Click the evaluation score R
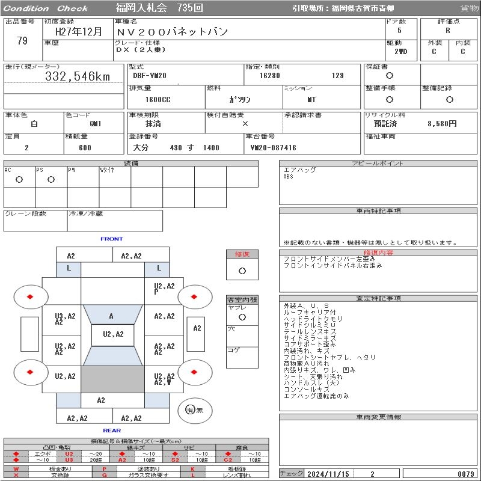This screenshot has height=481, width=481. tap(448, 31)
